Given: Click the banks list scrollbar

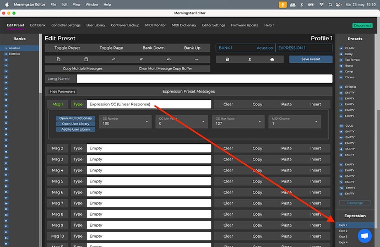Looking at the screenshot, I should point(40,63).
